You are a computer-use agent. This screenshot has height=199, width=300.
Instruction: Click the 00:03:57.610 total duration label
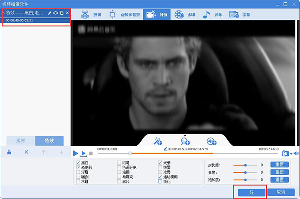[x=269, y=149]
